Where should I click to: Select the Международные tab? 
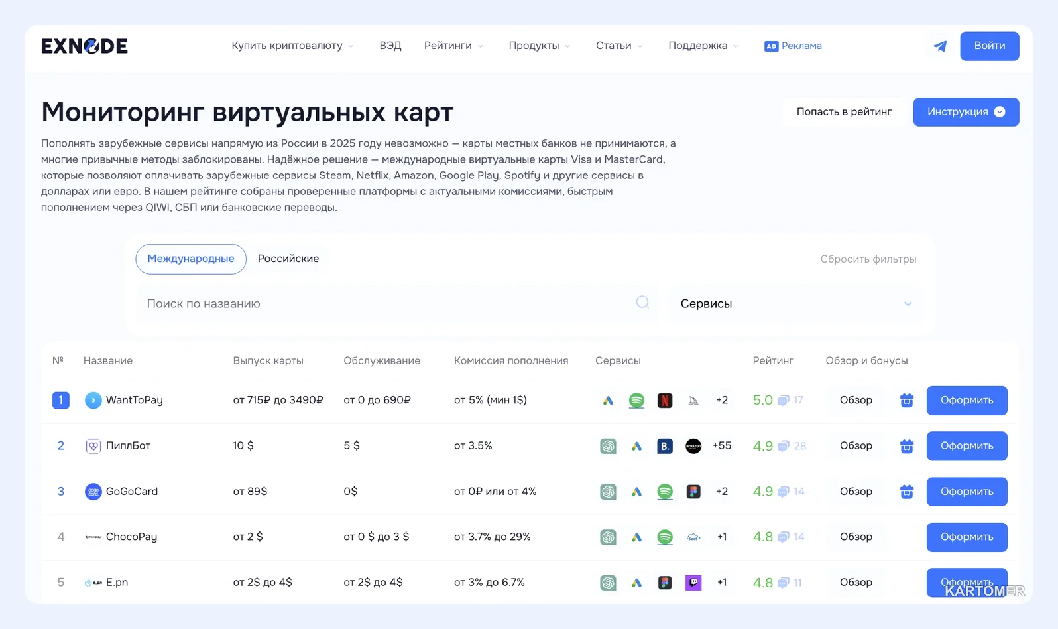coord(191,259)
